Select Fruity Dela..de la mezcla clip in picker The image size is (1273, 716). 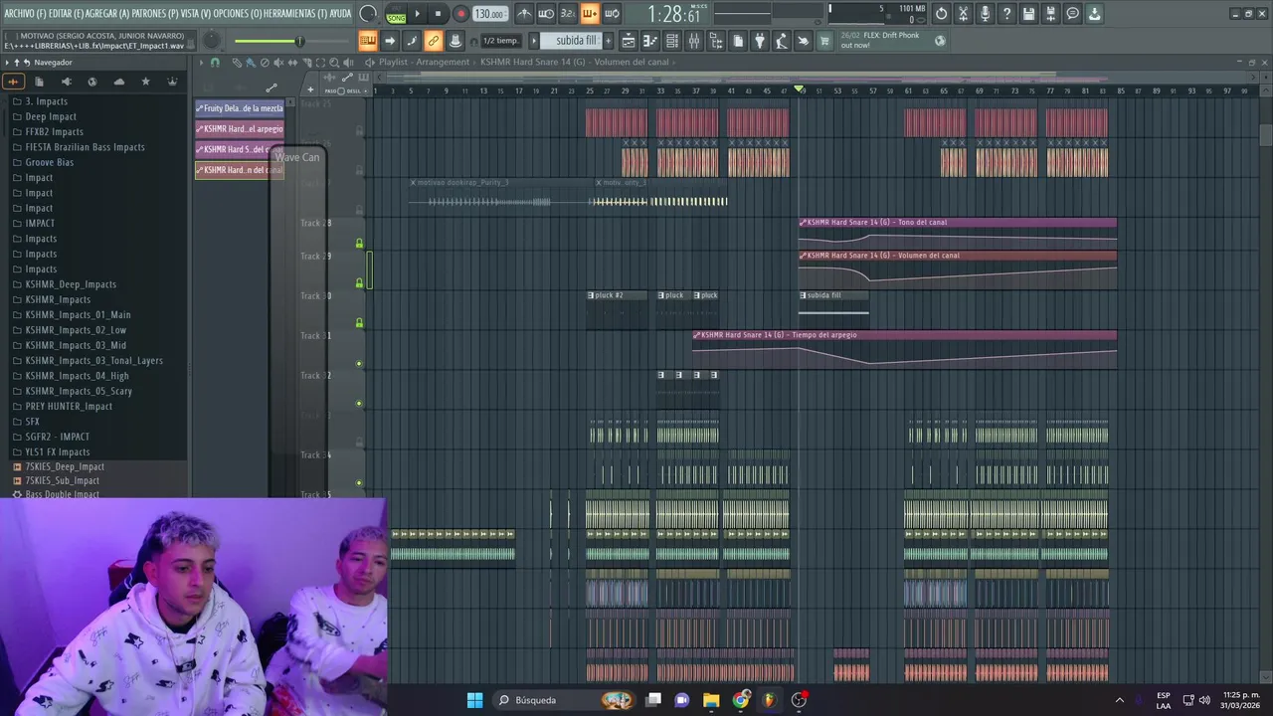pyautogui.click(x=240, y=108)
